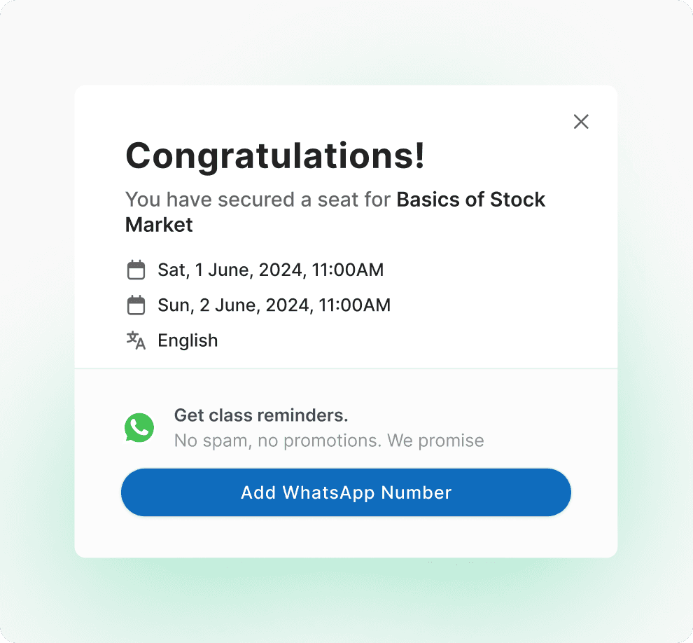Click the Get class reminders. text
The width and height of the screenshot is (693, 643).
tap(261, 415)
